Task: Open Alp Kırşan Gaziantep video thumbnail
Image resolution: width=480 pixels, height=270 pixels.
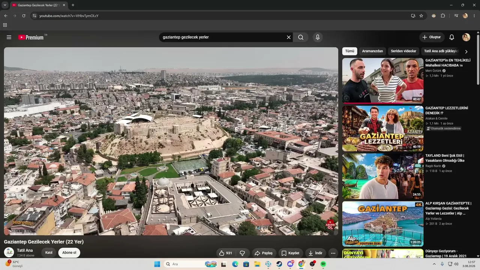Action: point(382,224)
